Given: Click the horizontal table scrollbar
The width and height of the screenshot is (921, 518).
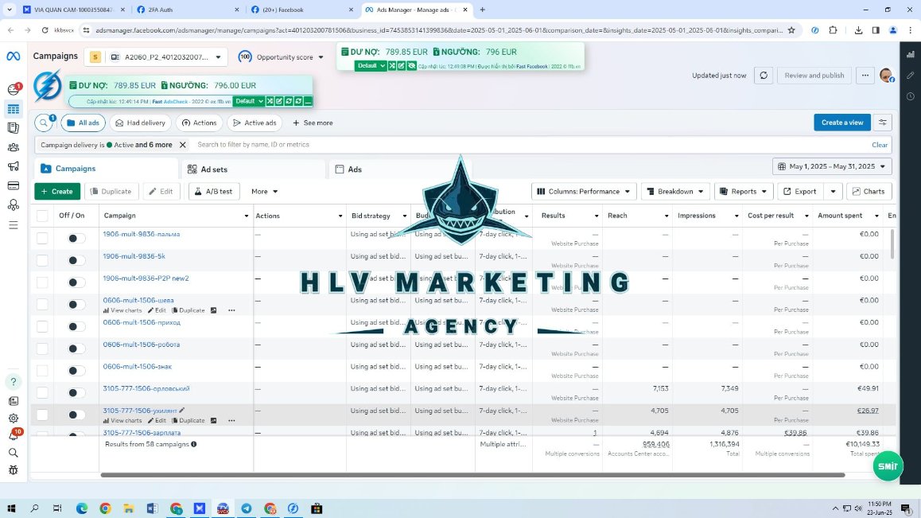Looking at the screenshot, I should coord(473,475).
